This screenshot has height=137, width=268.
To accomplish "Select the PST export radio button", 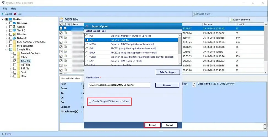I will pos(87,36).
